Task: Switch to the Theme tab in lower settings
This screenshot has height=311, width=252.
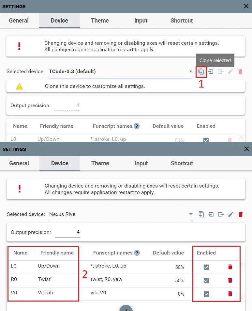Action: [100, 163]
